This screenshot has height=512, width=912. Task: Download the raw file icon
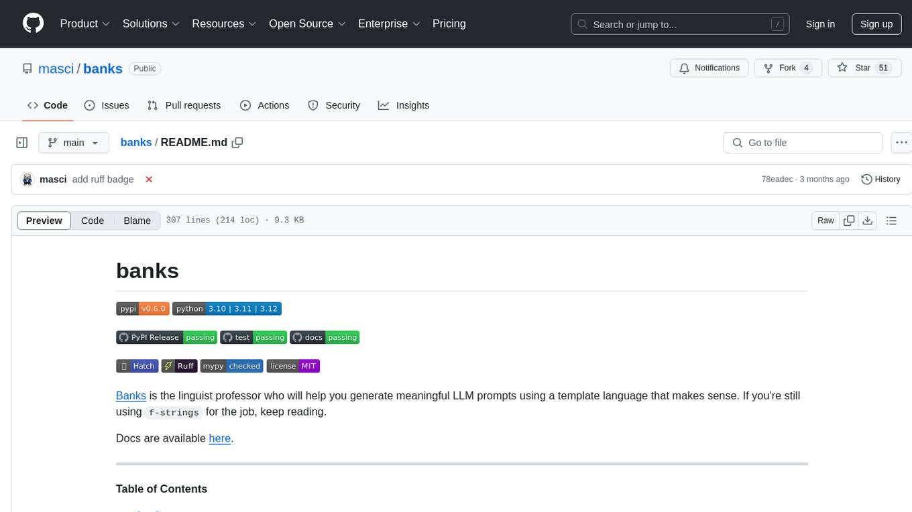point(868,220)
